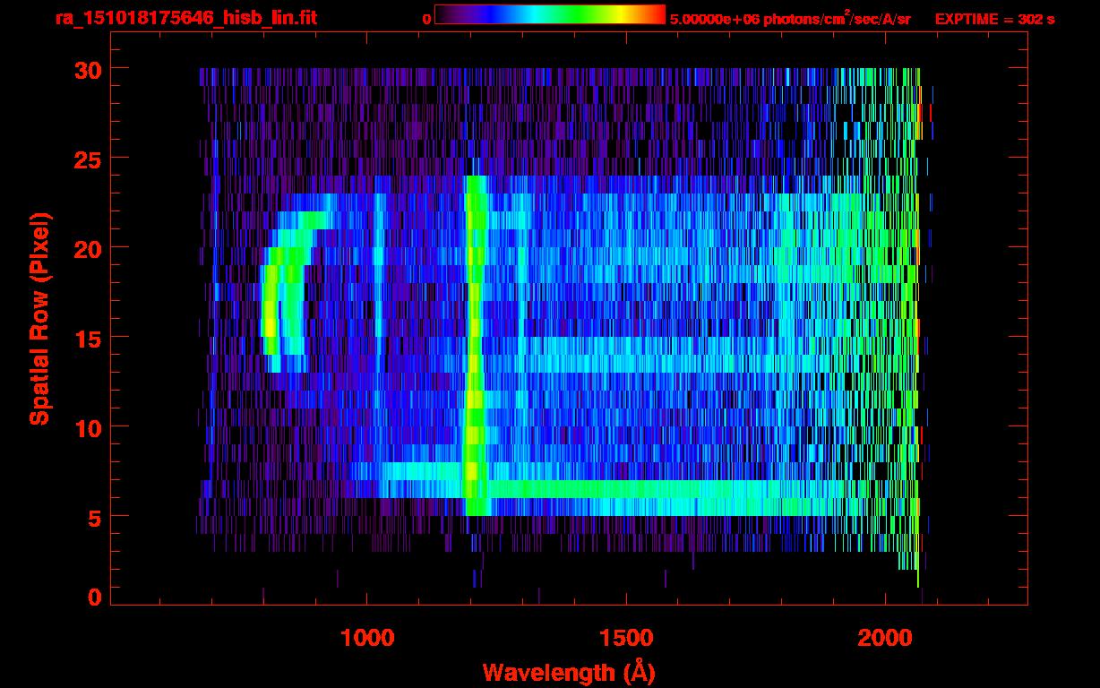The width and height of the screenshot is (1100, 688).
Task: Click the spatial row 30 tick label
Action: point(87,69)
